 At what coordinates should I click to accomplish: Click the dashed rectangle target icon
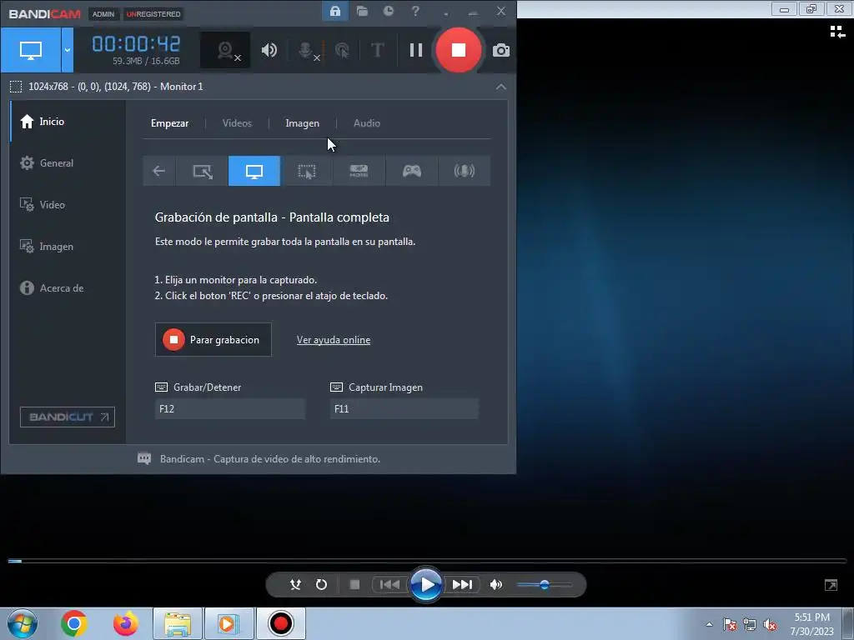[x=16, y=87]
